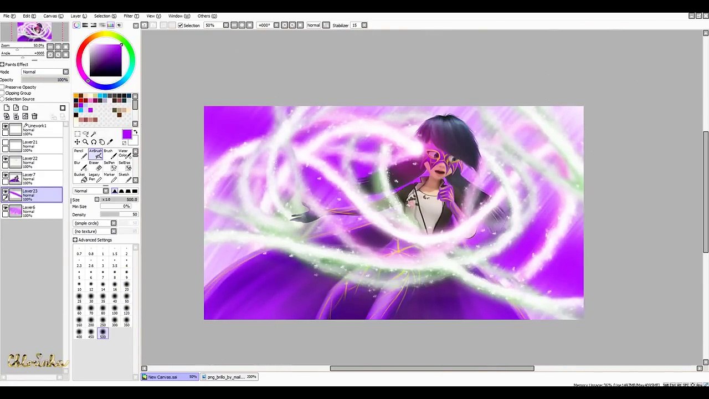Adjust the layer Opacity slider
The image size is (709, 399).
coord(45,80)
